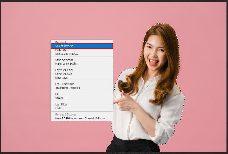The image size is (228, 154).
Task: Open the Fill... dialog entry
Action: pyautogui.click(x=82, y=94)
